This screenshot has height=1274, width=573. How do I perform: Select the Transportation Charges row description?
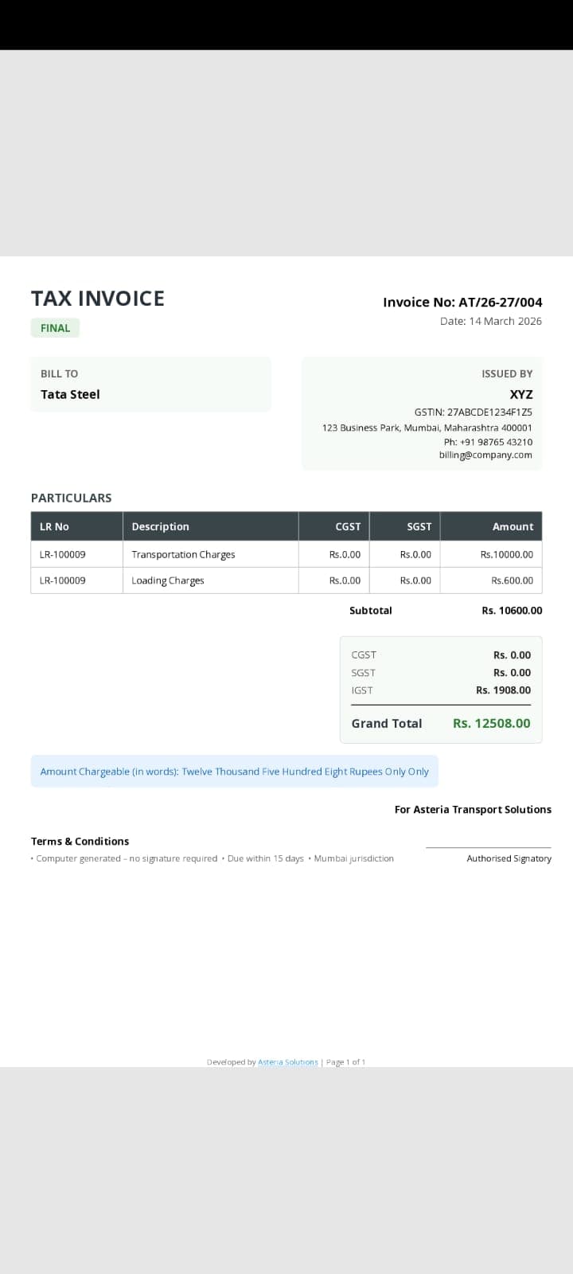183,554
